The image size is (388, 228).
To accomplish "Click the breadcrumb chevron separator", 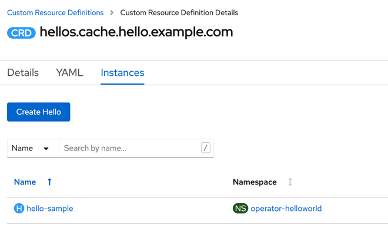I will click(112, 12).
